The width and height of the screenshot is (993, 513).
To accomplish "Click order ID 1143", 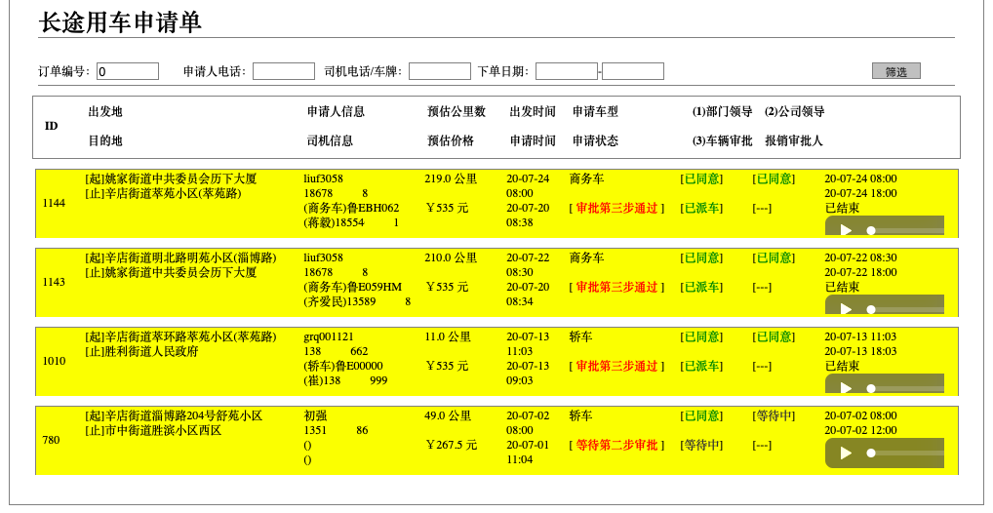I will 54,283.
